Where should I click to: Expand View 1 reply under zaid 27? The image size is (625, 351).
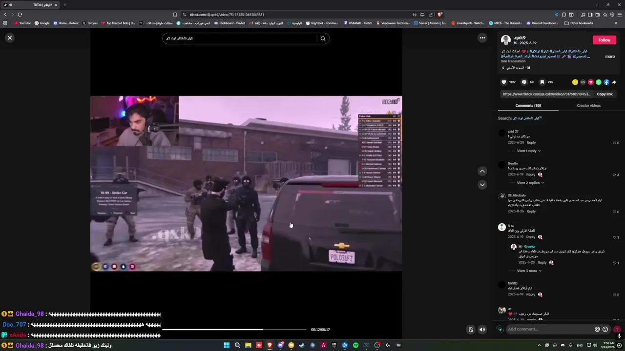pos(529,151)
